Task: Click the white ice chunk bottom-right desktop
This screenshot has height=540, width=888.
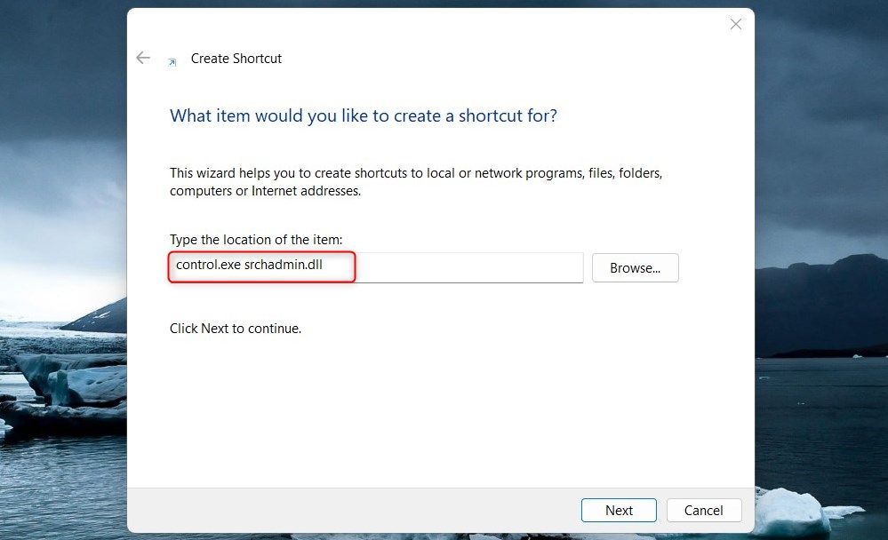Action: pyautogui.click(x=793, y=512)
